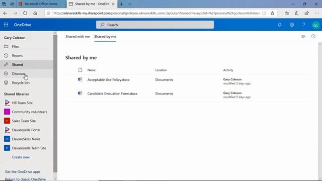Open notifications bell icon

click(280, 25)
